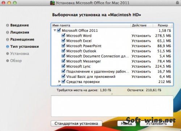Select the Лицензия step in sidebar

coord(20,32)
